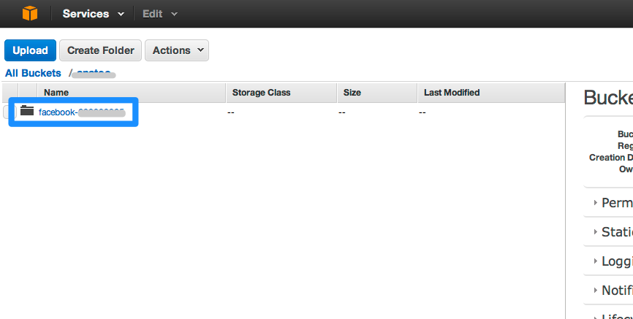Click the Create Folder button
This screenshot has height=319, width=633.
coord(101,50)
